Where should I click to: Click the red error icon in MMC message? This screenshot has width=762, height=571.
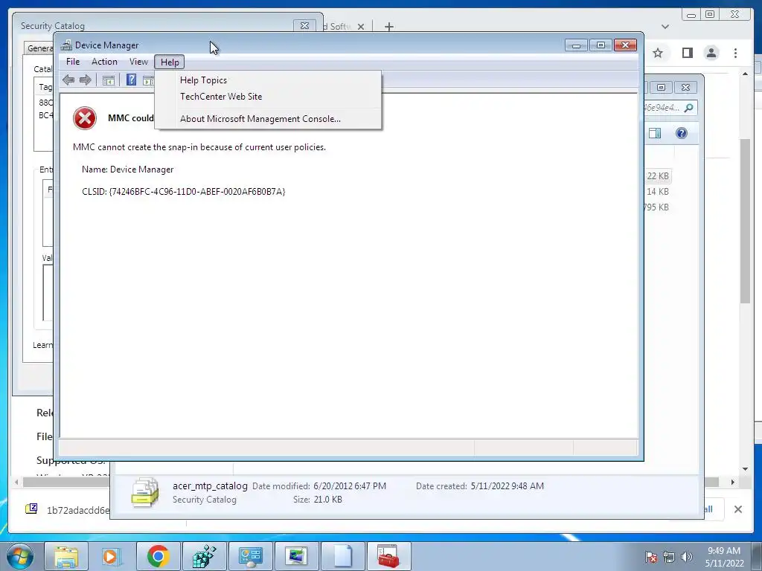tap(85, 118)
